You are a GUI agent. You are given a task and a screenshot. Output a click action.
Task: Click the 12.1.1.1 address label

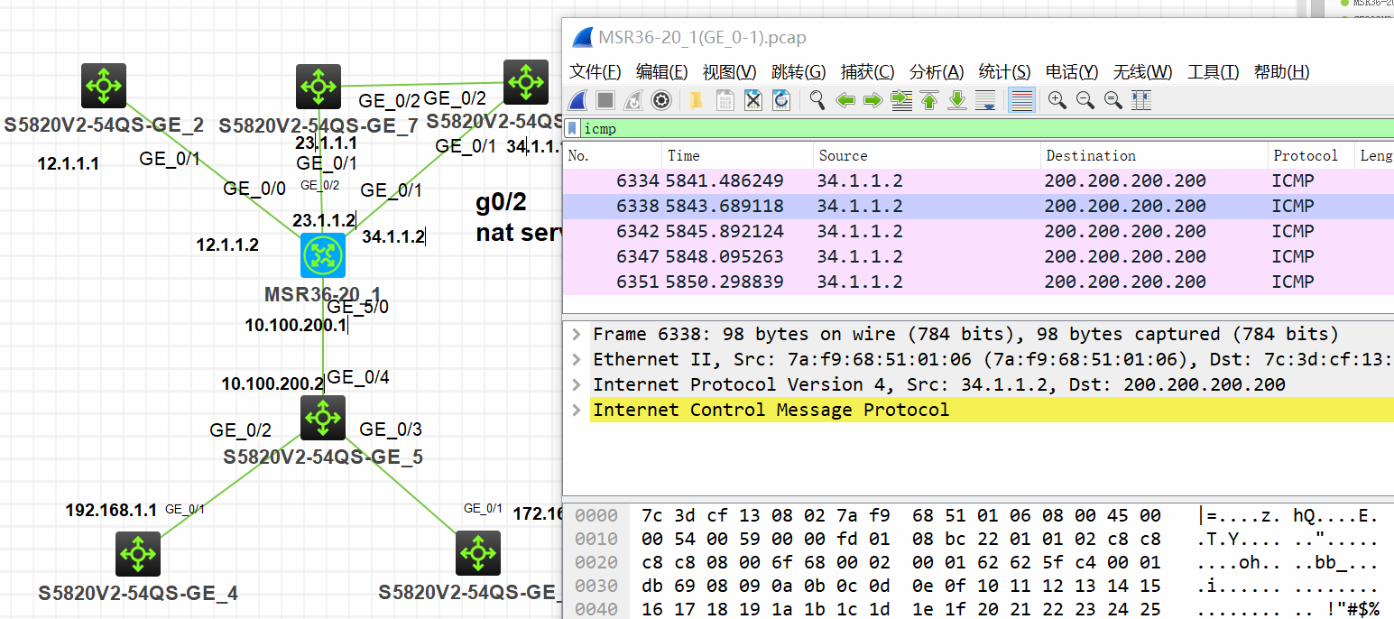[x=68, y=164]
